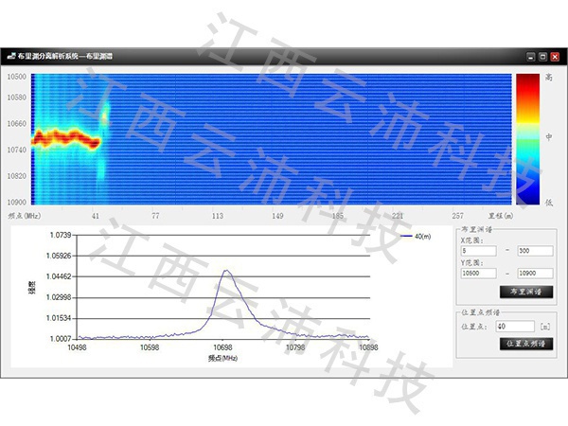The image size is (568, 426).
Task: Maximize the Brillouin analysis window
Action: (542, 57)
